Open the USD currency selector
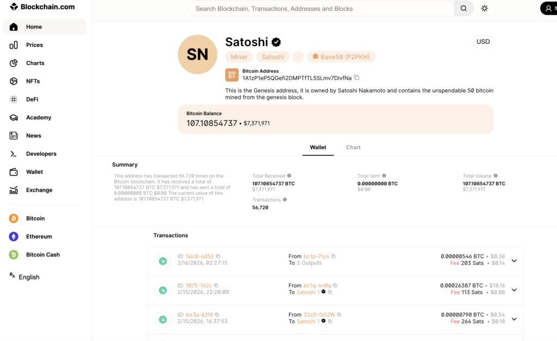This screenshot has height=341, width=557. [483, 42]
